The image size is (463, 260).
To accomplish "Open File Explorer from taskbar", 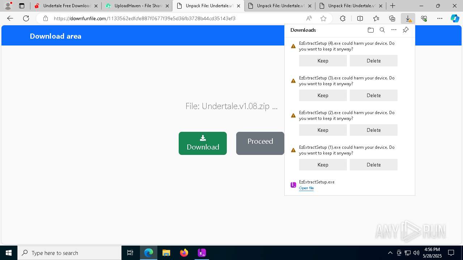I will tap(166, 253).
